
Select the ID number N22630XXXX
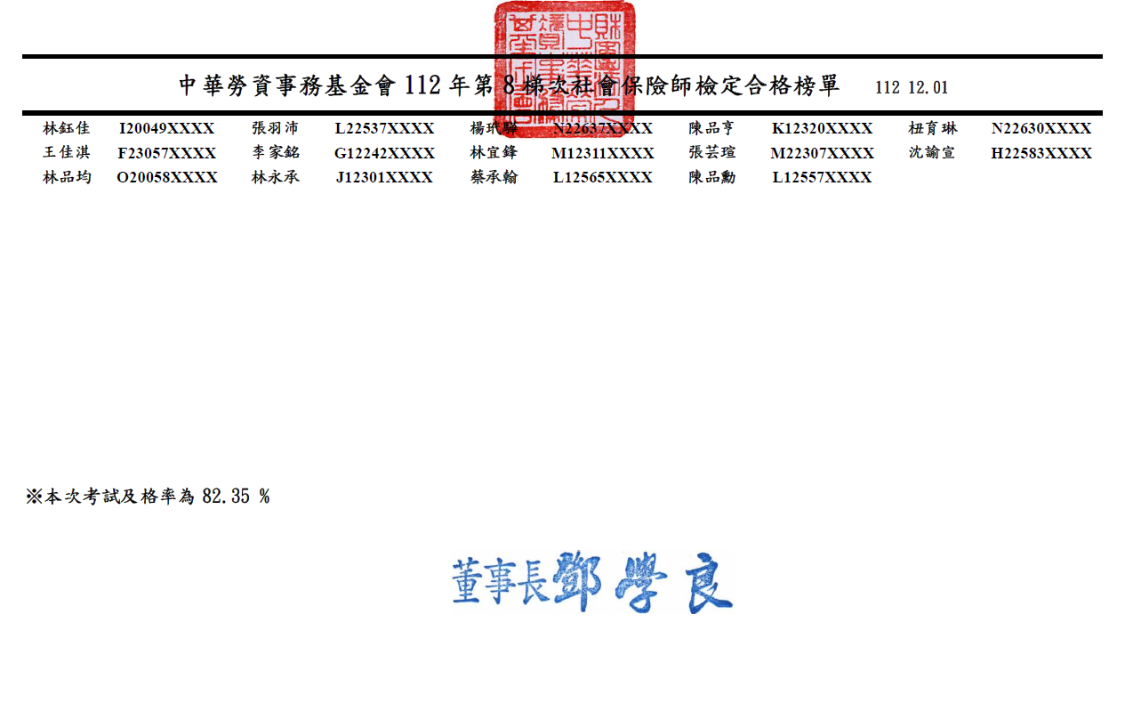pyautogui.click(x=1041, y=128)
